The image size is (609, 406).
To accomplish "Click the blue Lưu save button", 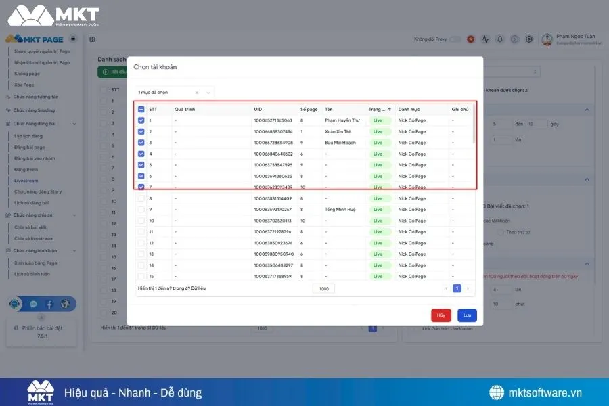I will tap(467, 315).
